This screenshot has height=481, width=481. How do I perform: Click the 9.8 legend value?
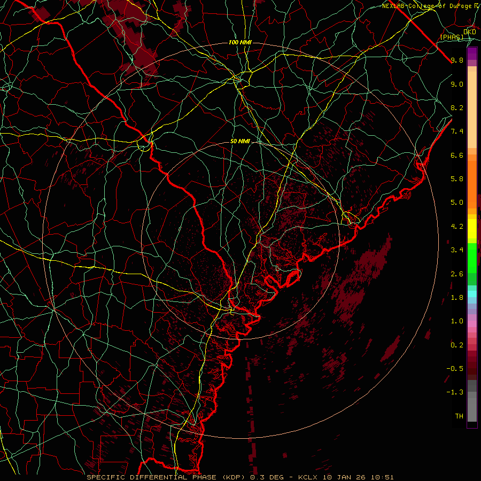tap(457, 60)
